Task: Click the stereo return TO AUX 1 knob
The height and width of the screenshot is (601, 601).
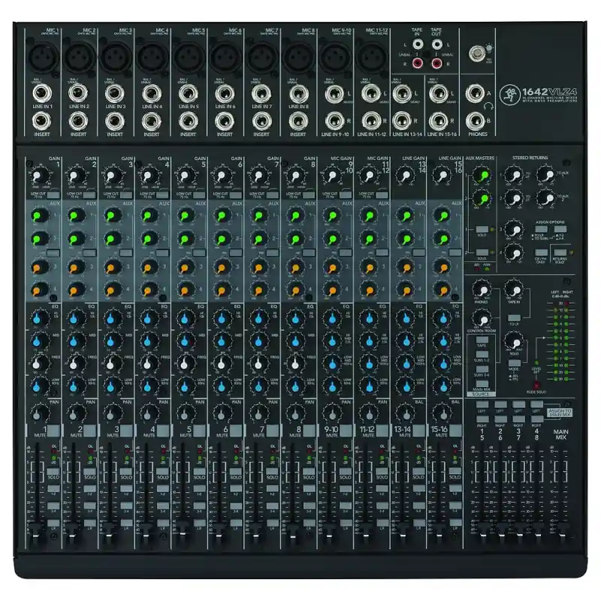Action: tap(546, 176)
